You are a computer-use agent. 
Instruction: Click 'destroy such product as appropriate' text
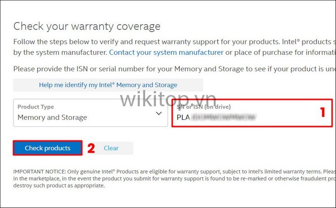pyautogui.click(x=59, y=185)
